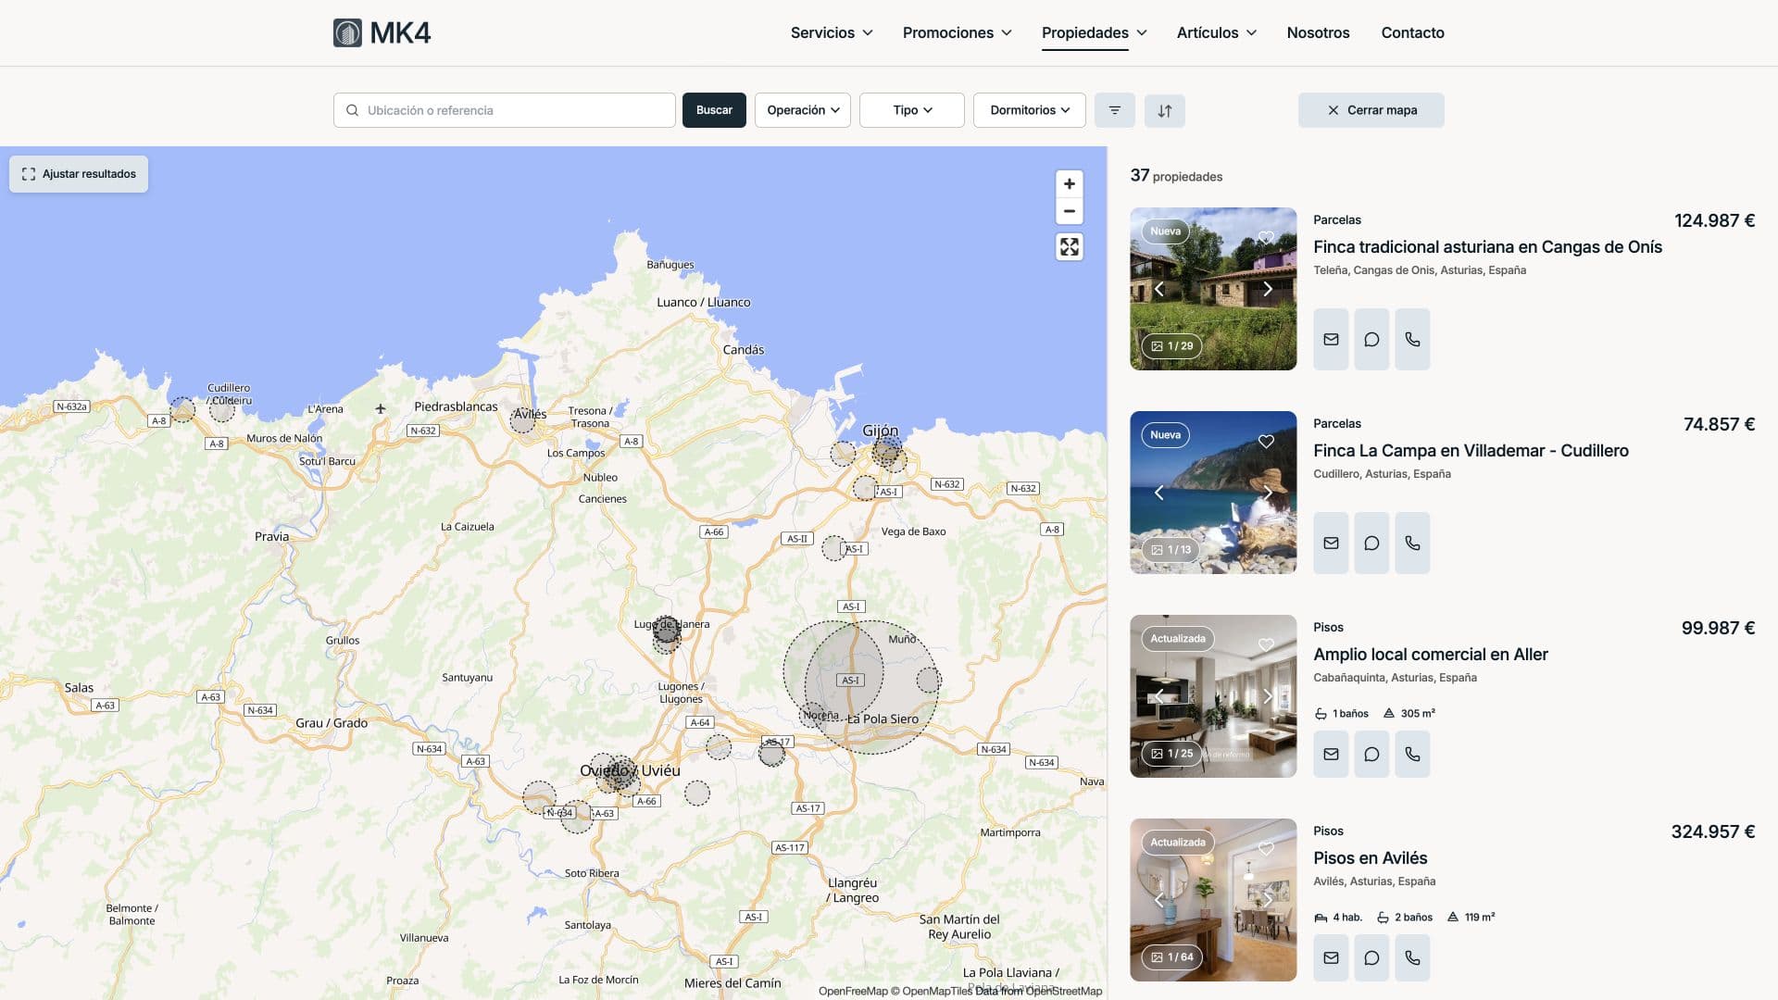Viewport: 1778px width, 1000px height.
Task: Call about Pisos en Avilés listing
Action: [x=1412, y=957]
